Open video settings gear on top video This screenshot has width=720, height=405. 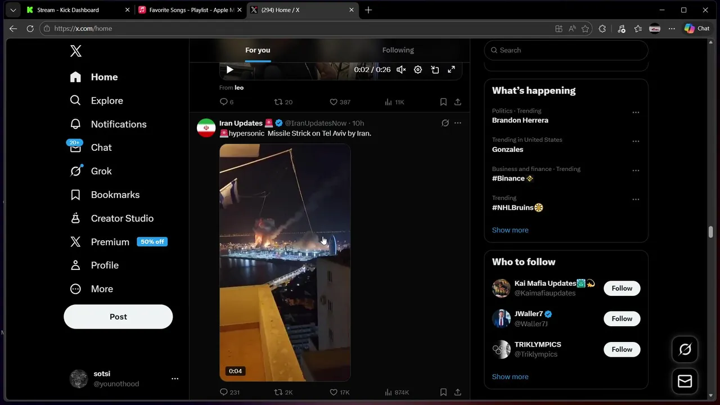tap(418, 70)
